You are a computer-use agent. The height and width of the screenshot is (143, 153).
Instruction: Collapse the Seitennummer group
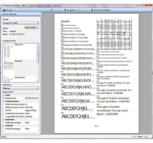coord(4,101)
